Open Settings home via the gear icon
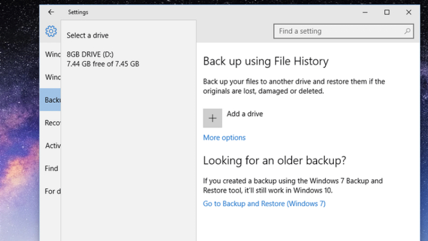Screen dimensions: 428x241 tap(51, 31)
